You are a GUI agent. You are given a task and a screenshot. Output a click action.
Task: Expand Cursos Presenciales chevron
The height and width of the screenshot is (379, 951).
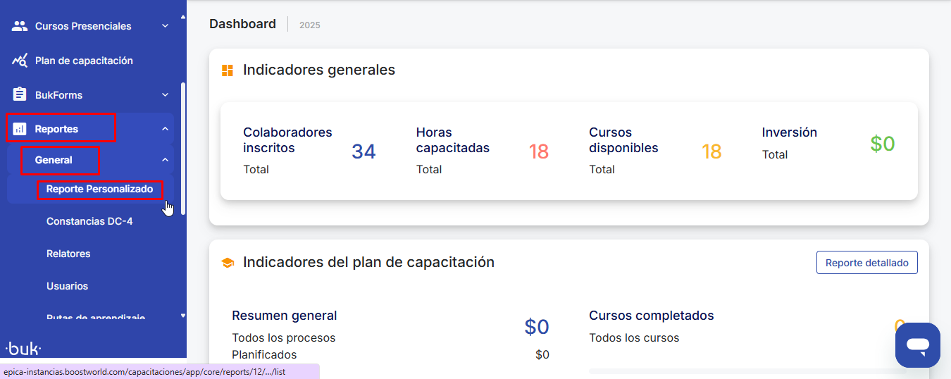pos(165,26)
